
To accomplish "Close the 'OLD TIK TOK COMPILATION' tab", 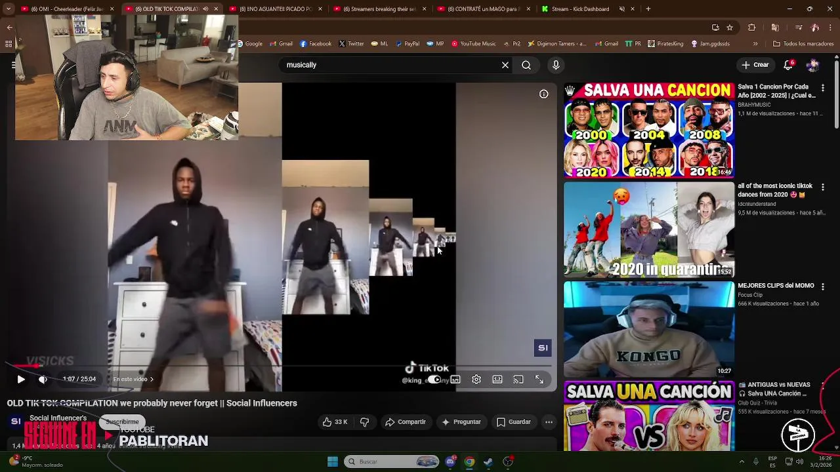I will point(216,9).
